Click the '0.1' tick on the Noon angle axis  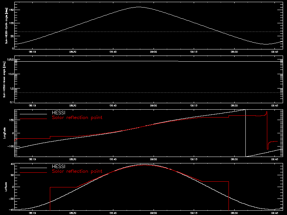(12, 102)
